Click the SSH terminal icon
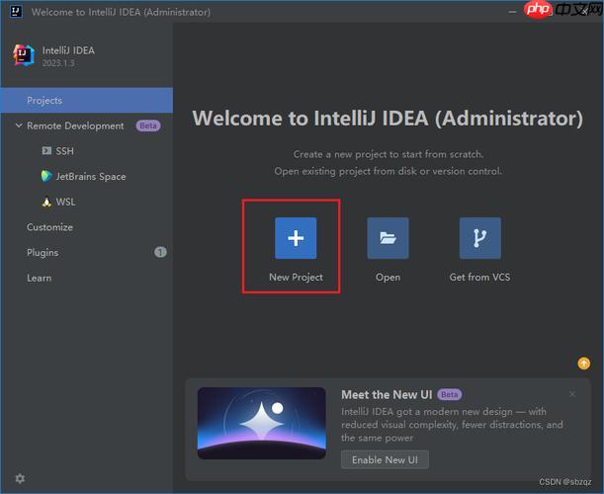This screenshot has height=494, width=604. tap(46, 150)
